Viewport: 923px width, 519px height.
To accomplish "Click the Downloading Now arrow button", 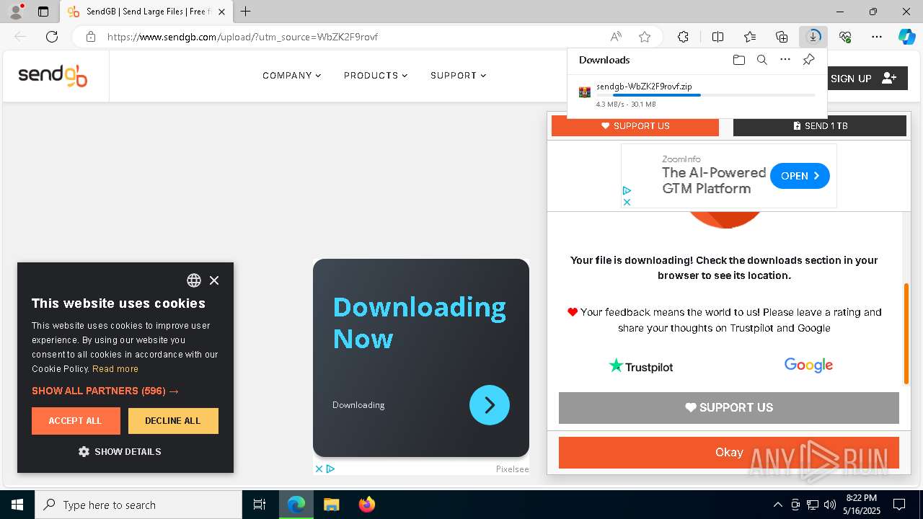I will click(x=490, y=405).
